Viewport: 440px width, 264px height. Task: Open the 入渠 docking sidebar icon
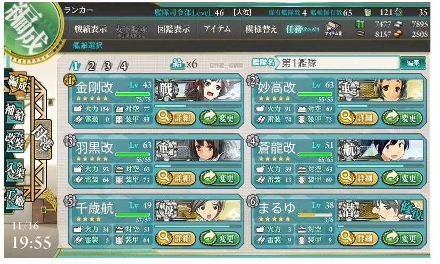15,170
